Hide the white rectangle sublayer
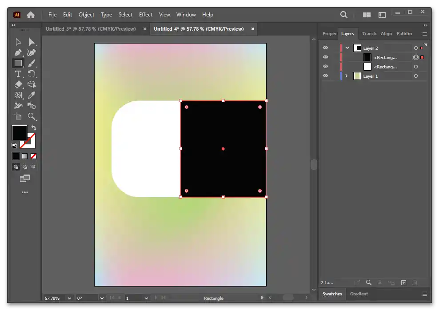 tap(325, 67)
